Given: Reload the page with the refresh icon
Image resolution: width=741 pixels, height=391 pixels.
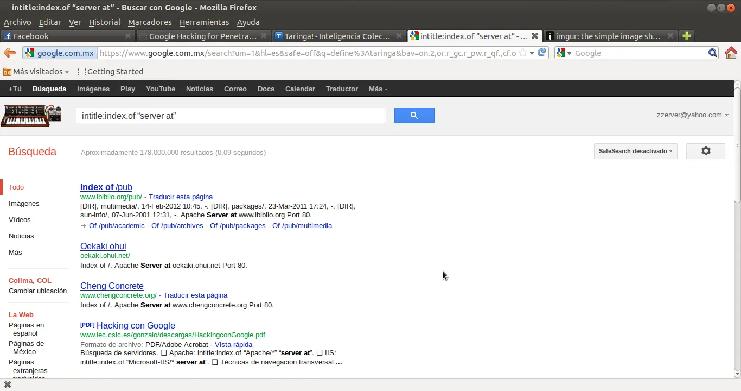Looking at the screenshot, I should (x=541, y=53).
